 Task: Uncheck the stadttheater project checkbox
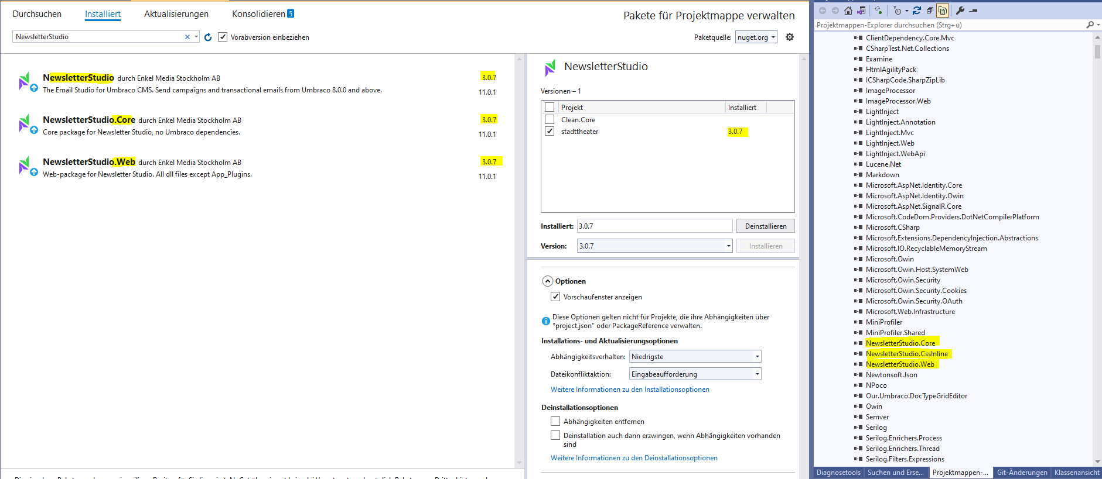click(550, 131)
